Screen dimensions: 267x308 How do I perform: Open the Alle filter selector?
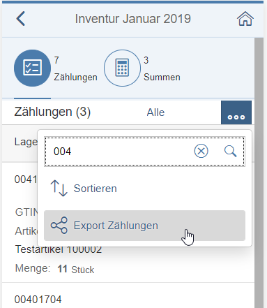click(155, 112)
